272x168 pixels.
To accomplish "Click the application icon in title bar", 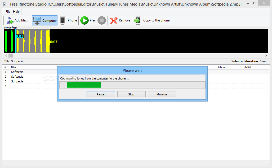I will (x=5, y=4).
